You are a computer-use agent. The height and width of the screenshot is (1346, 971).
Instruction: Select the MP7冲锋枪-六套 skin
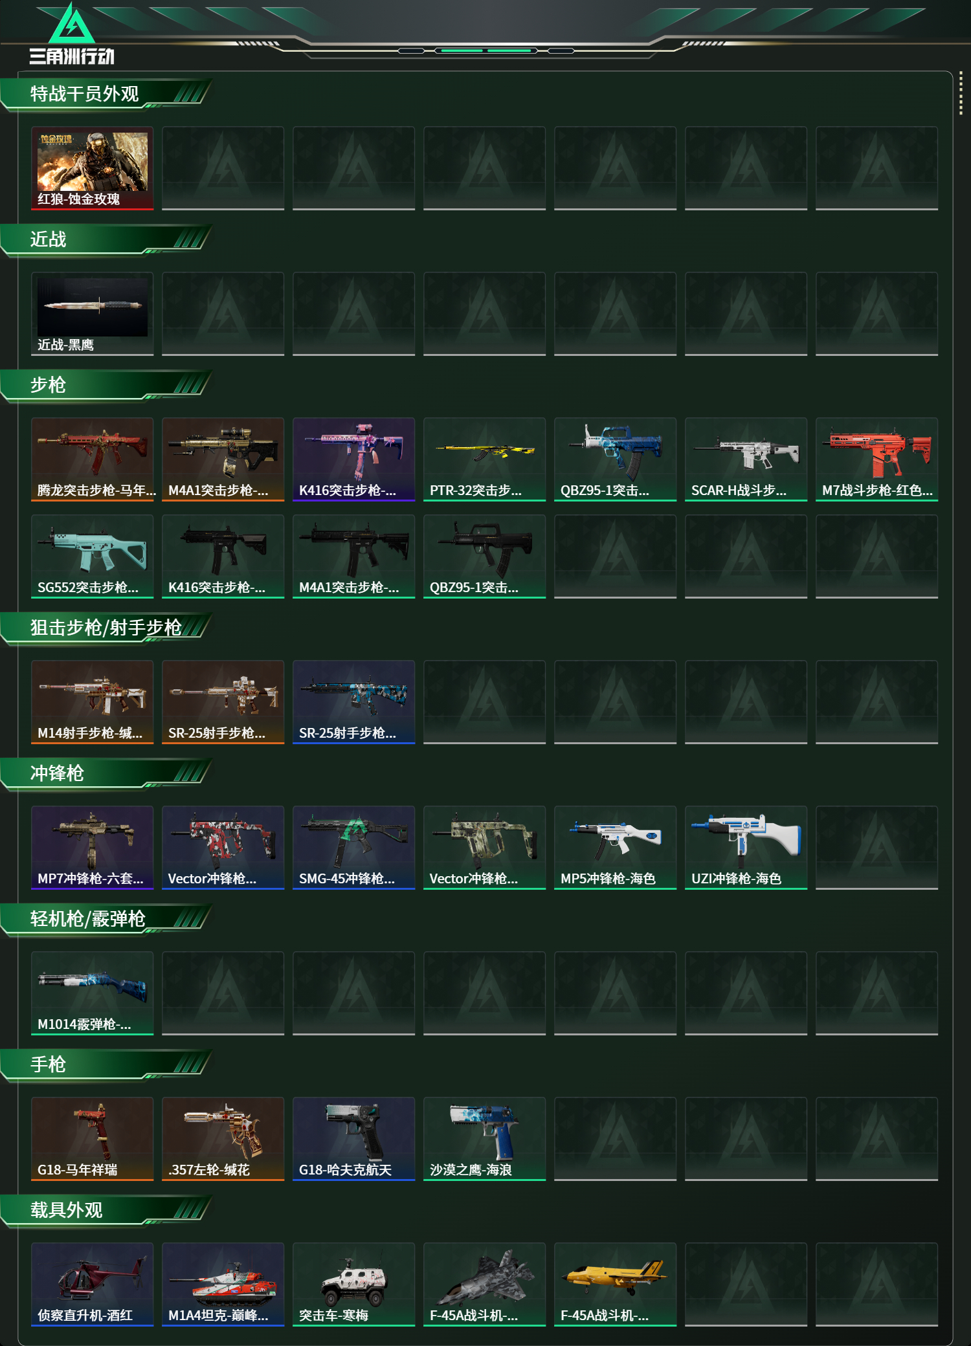tap(93, 848)
